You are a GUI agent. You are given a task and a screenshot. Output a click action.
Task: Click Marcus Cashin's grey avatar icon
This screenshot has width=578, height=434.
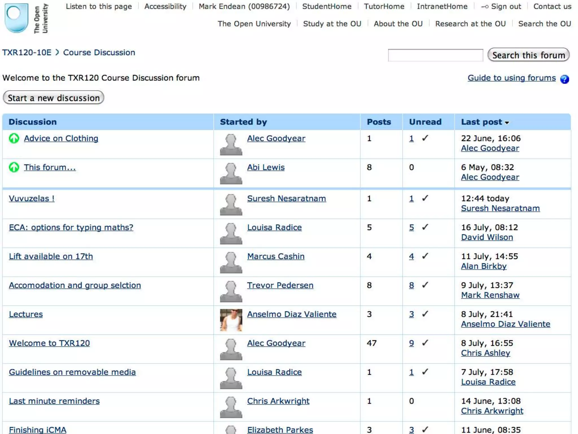tap(231, 262)
